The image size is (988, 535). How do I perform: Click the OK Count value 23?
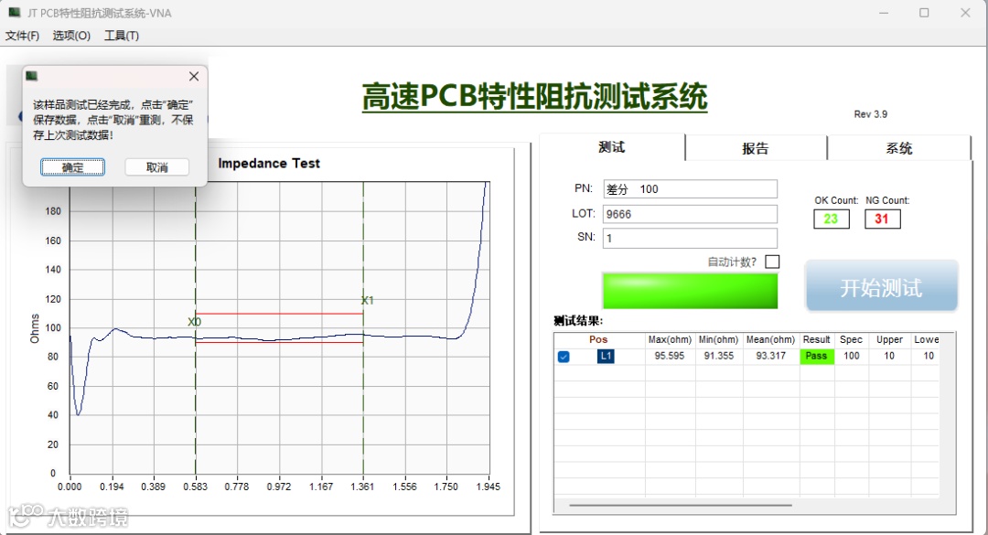coord(831,219)
